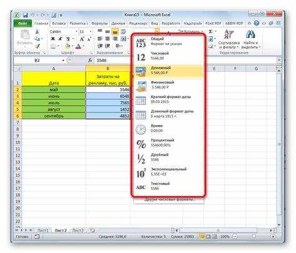Click the text orientation icon
The image size is (296, 253).
click(x=118, y=46)
